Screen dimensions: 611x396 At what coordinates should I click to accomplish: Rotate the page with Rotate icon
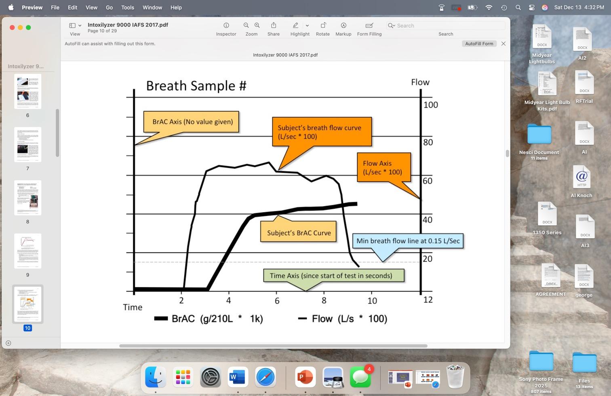[x=323, y=25]
